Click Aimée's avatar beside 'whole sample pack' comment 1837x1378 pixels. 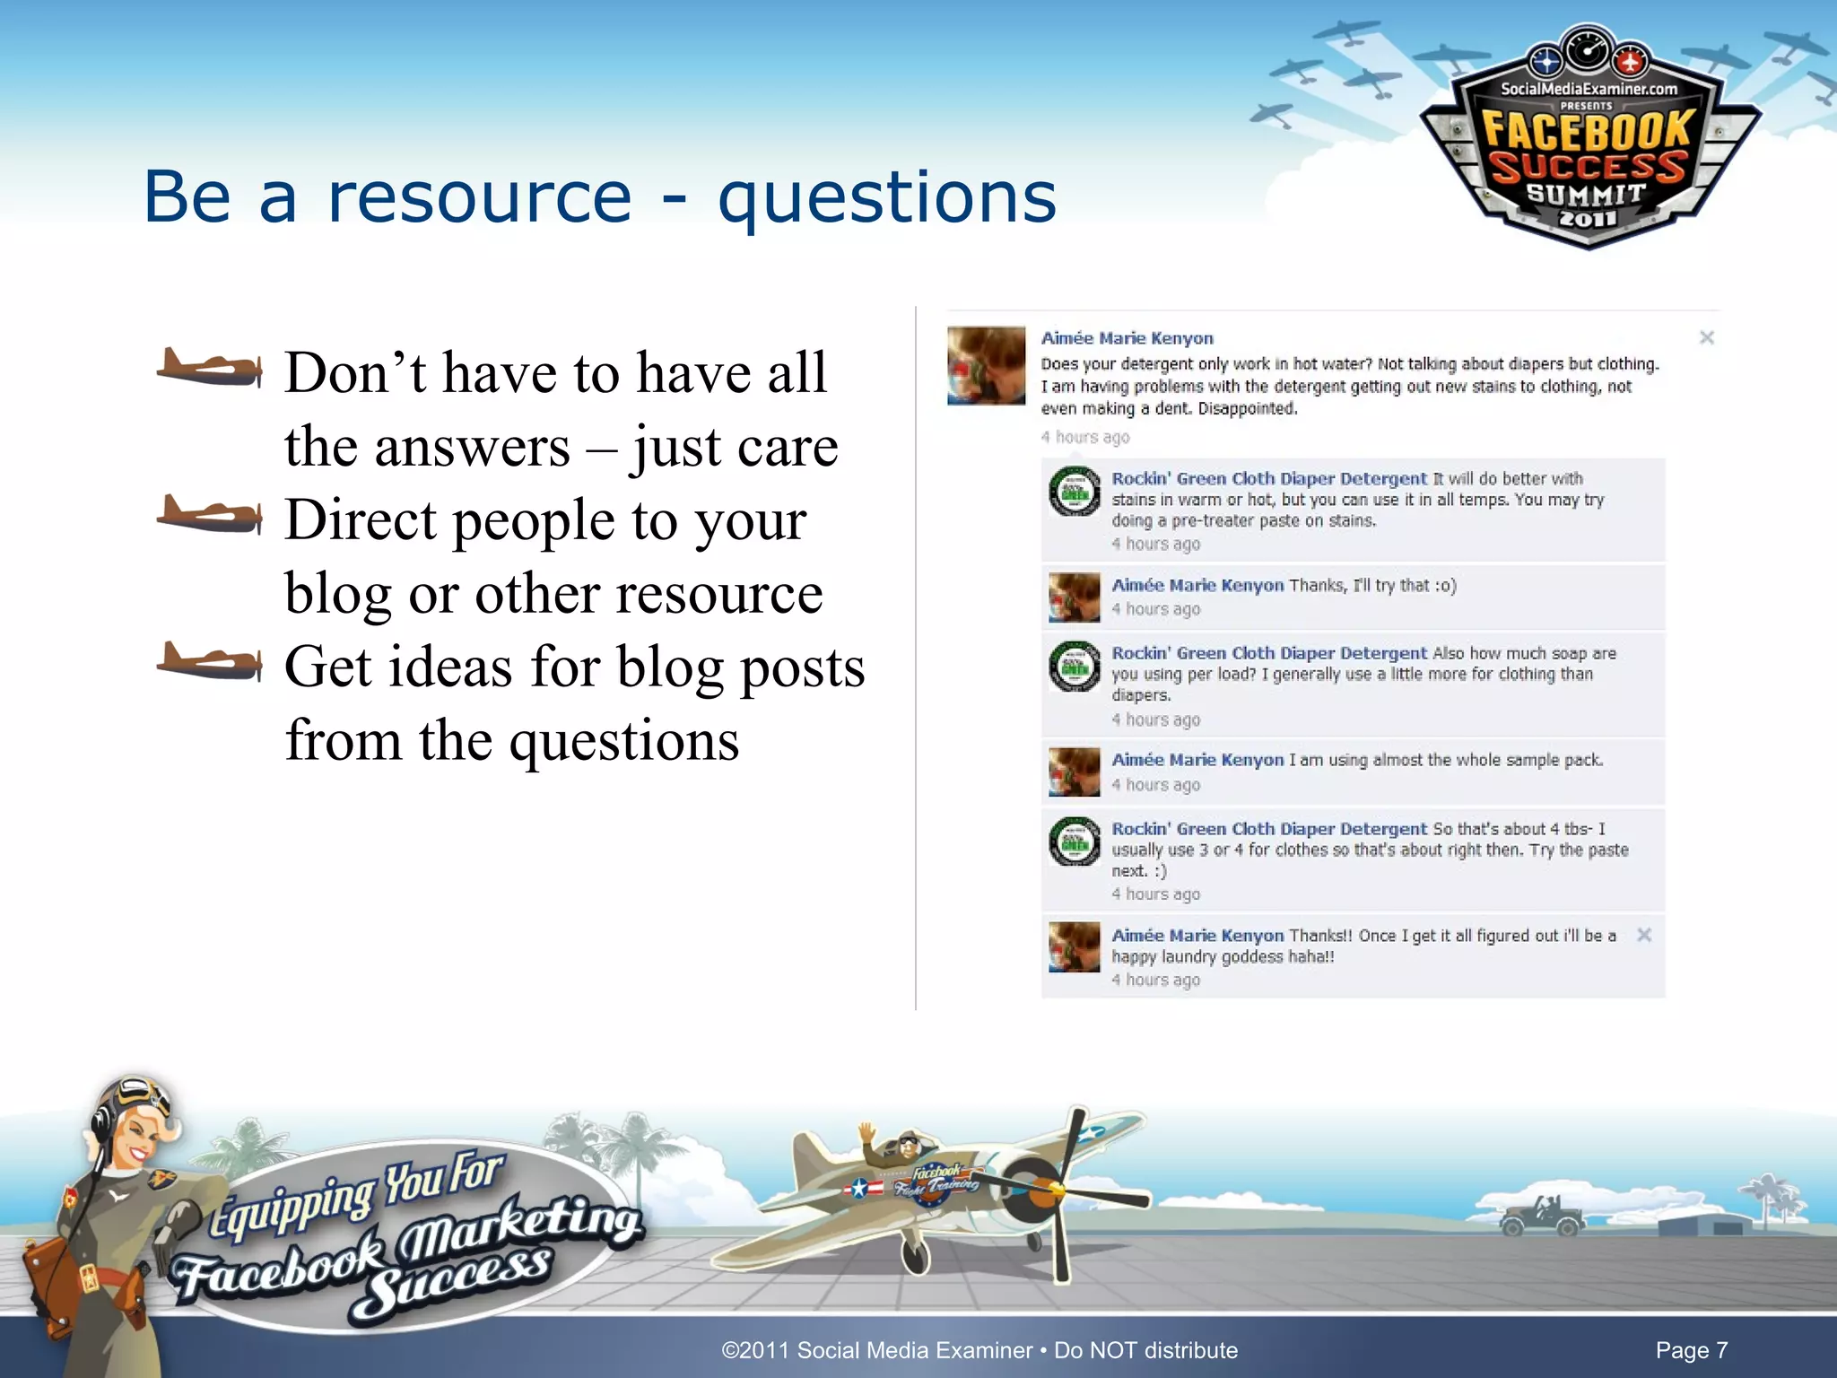(x=1075, y=772)
